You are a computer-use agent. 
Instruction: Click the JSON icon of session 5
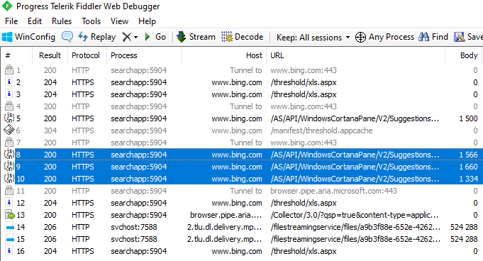9,118
